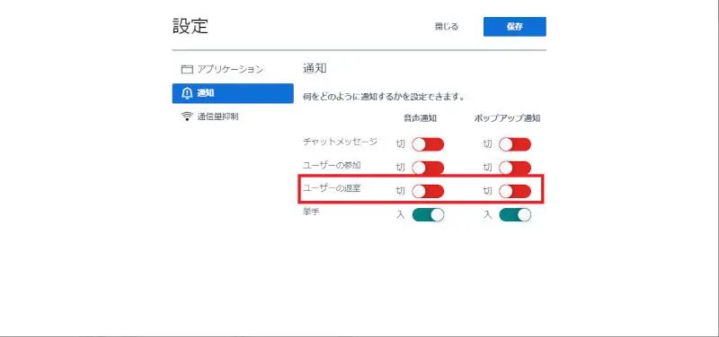Click the アプリケーション window icon in sidebar
This screenshot has height=337, width=719.
point(187,70)
